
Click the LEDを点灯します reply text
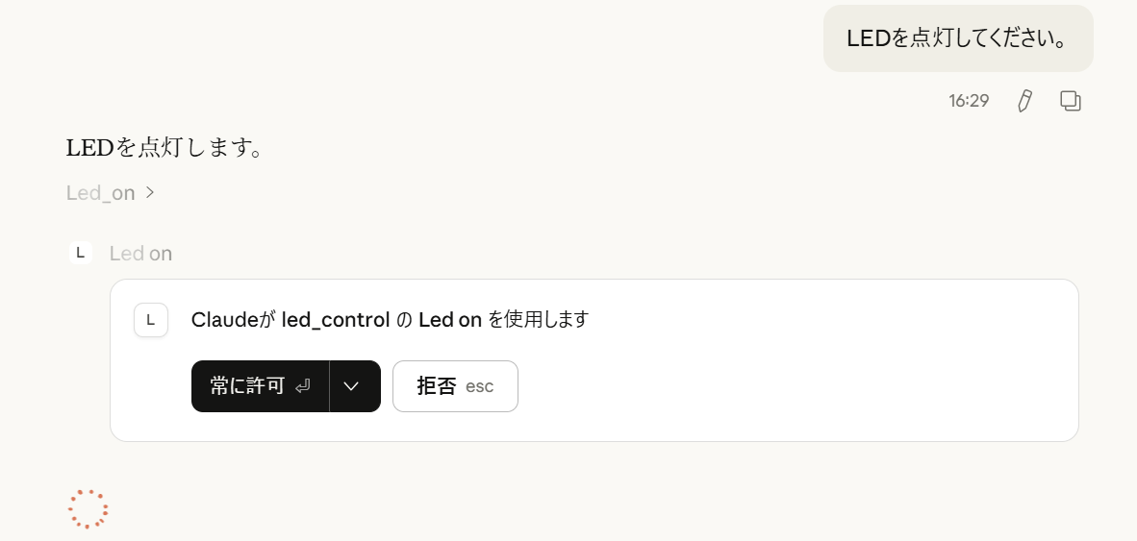point(164,149)
